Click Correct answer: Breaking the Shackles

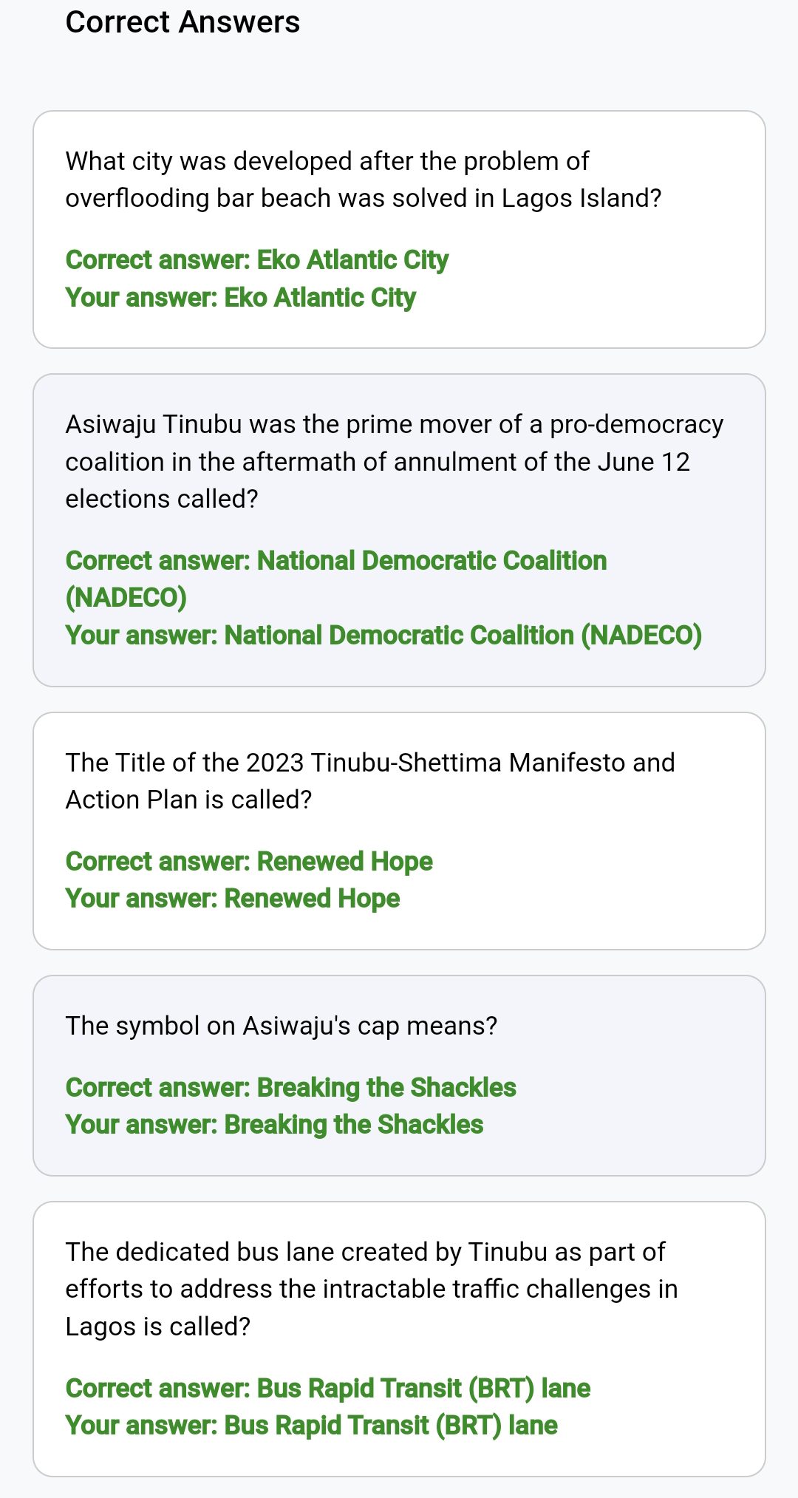click(x=291, y=1088)
